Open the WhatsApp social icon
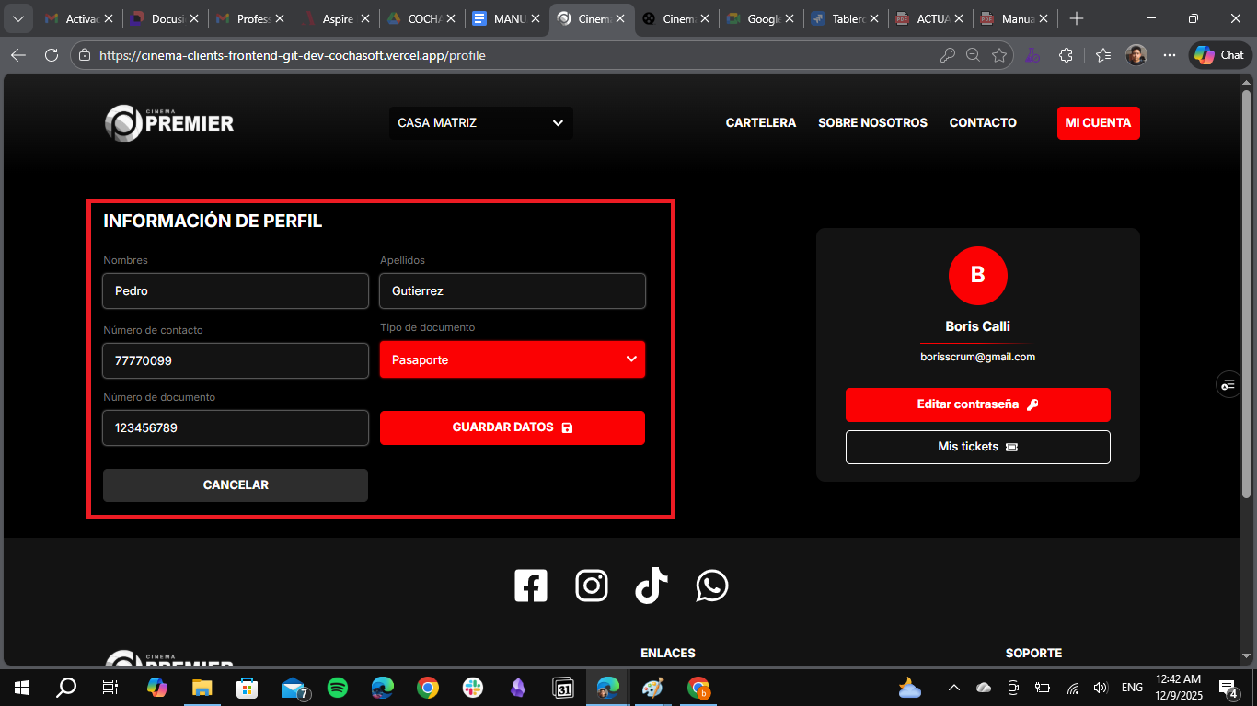This screenshot has height=706, width=1257. pos(712,586)
